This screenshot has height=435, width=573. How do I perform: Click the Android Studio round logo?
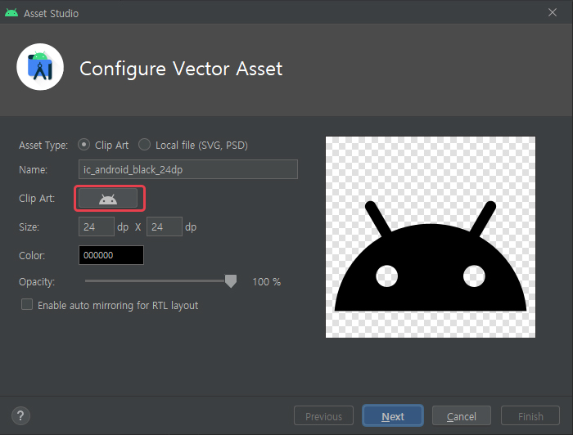tap(40, 67)
